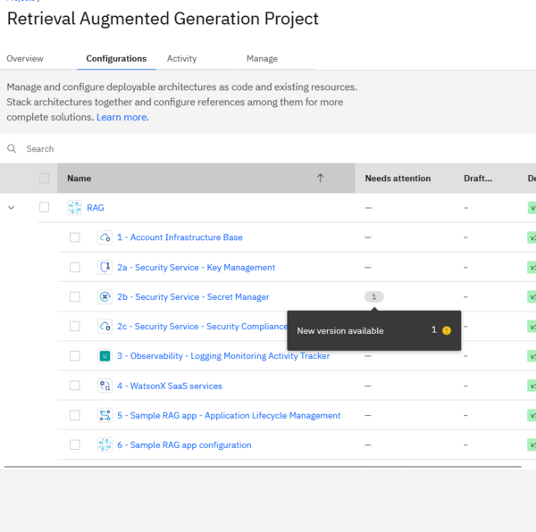
Task: Open the Activity tab
Action: [181, 59]
